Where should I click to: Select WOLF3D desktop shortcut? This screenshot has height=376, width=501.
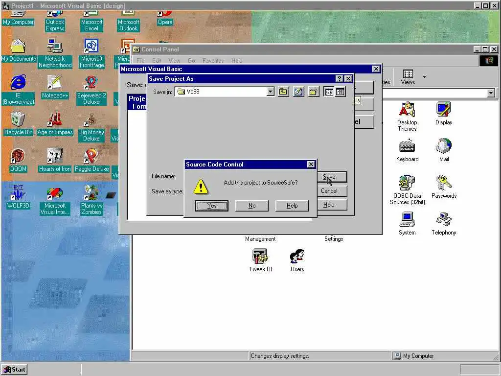pyautogui.click(x=18, y=197)
